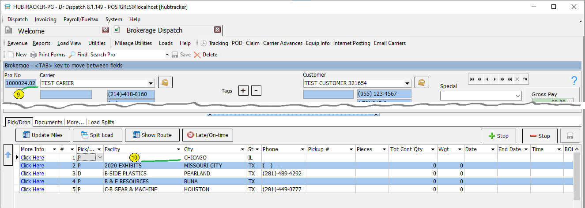
Task: Click the Pro No input field
Action: [20, 83]
